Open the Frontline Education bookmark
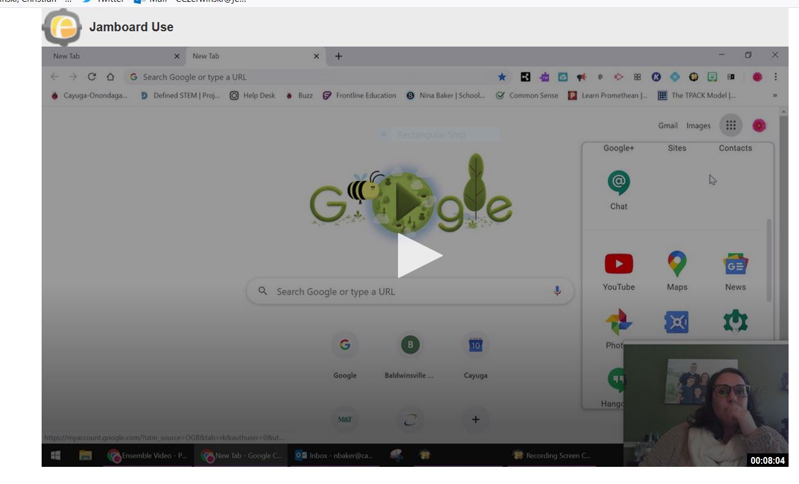The image size is (799, 484). [359, 96]
